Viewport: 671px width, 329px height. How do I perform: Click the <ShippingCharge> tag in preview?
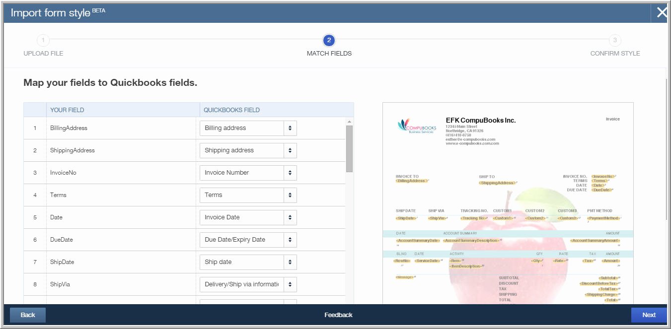tap(601, 295)
